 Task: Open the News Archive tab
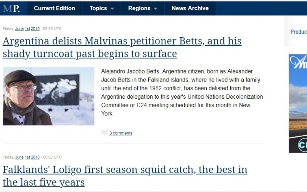coord(190,8)
